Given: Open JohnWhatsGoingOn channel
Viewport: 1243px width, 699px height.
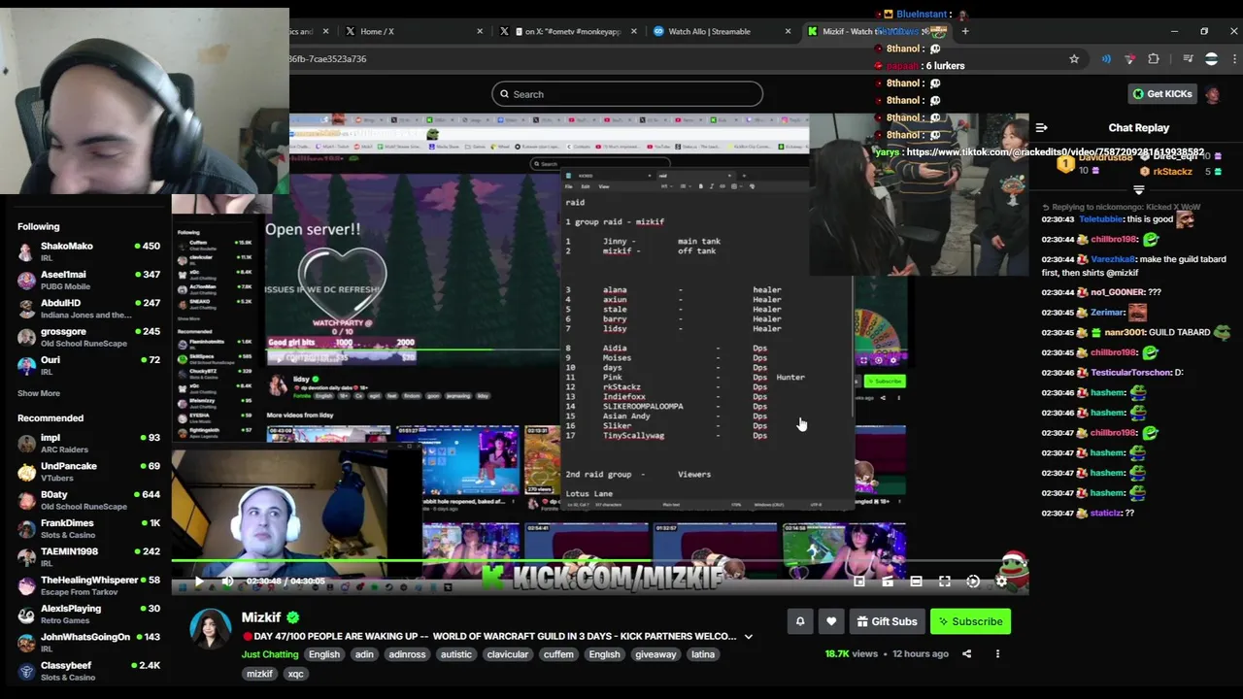Looking at the screenshot, I should pyautogui.click(x=88, y=642).
